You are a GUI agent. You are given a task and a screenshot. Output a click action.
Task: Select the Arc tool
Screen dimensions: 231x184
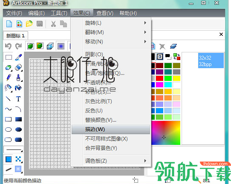(18, 109)
